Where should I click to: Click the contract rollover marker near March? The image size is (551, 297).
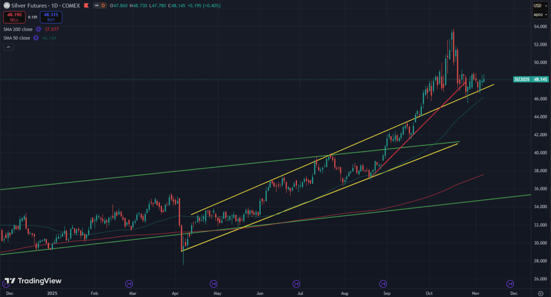[129, 284]
